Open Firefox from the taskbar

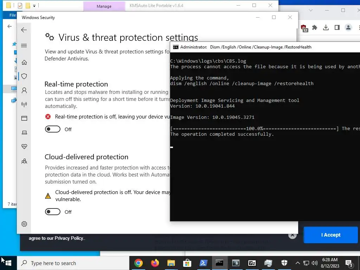pos(155,263)
